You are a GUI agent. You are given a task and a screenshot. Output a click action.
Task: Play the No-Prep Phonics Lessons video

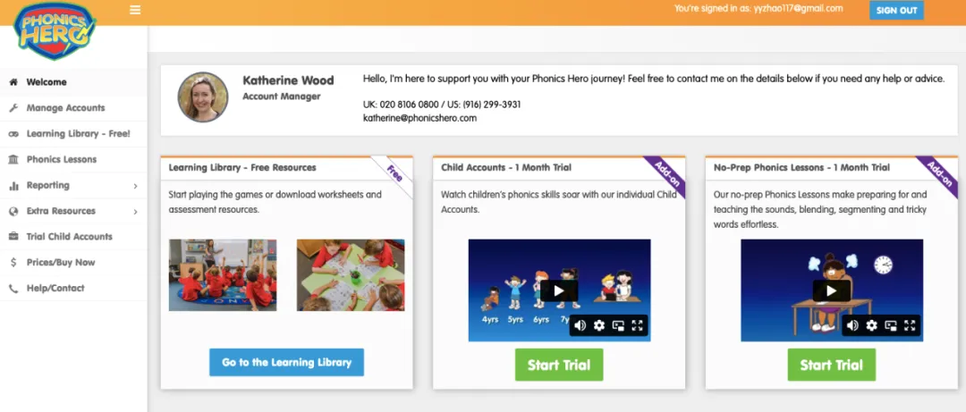[832, 290]
